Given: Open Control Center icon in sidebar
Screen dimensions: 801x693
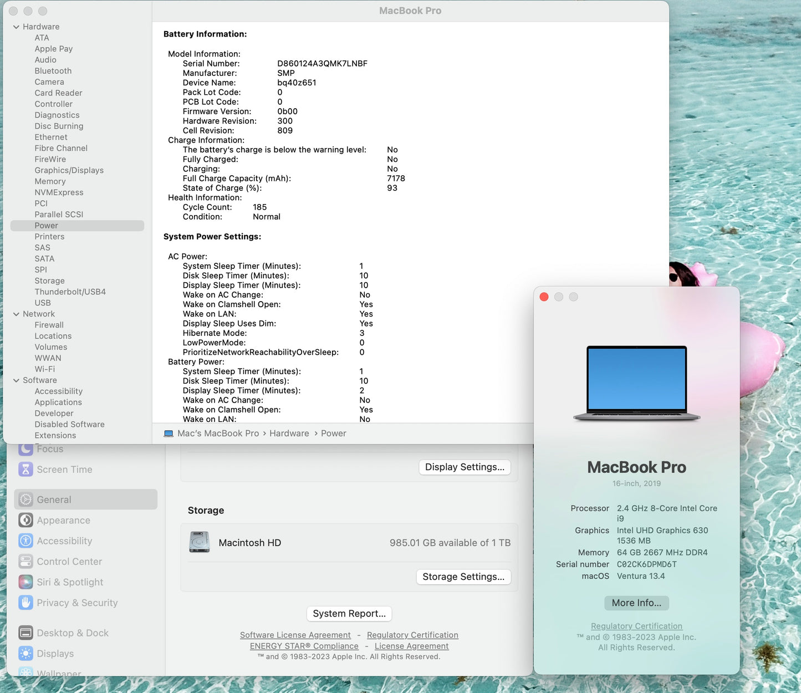Looking at the screenshot, I should coord(25,561).
